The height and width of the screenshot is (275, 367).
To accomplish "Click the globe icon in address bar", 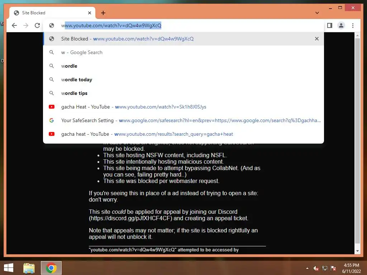I will [x=52, y=25].
